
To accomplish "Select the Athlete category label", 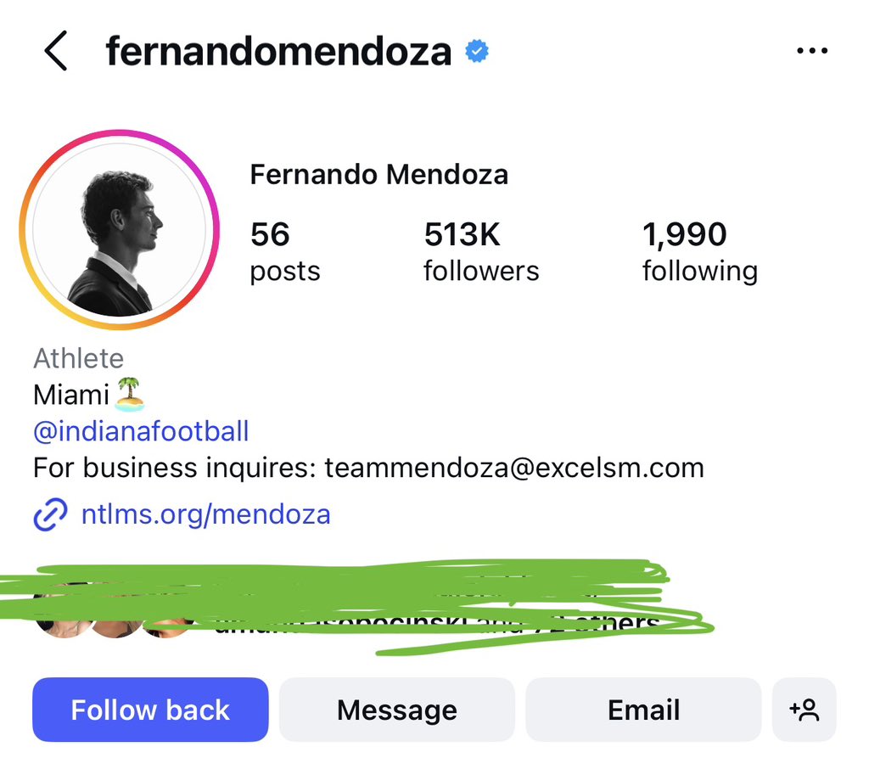I will tap(78, 358).
